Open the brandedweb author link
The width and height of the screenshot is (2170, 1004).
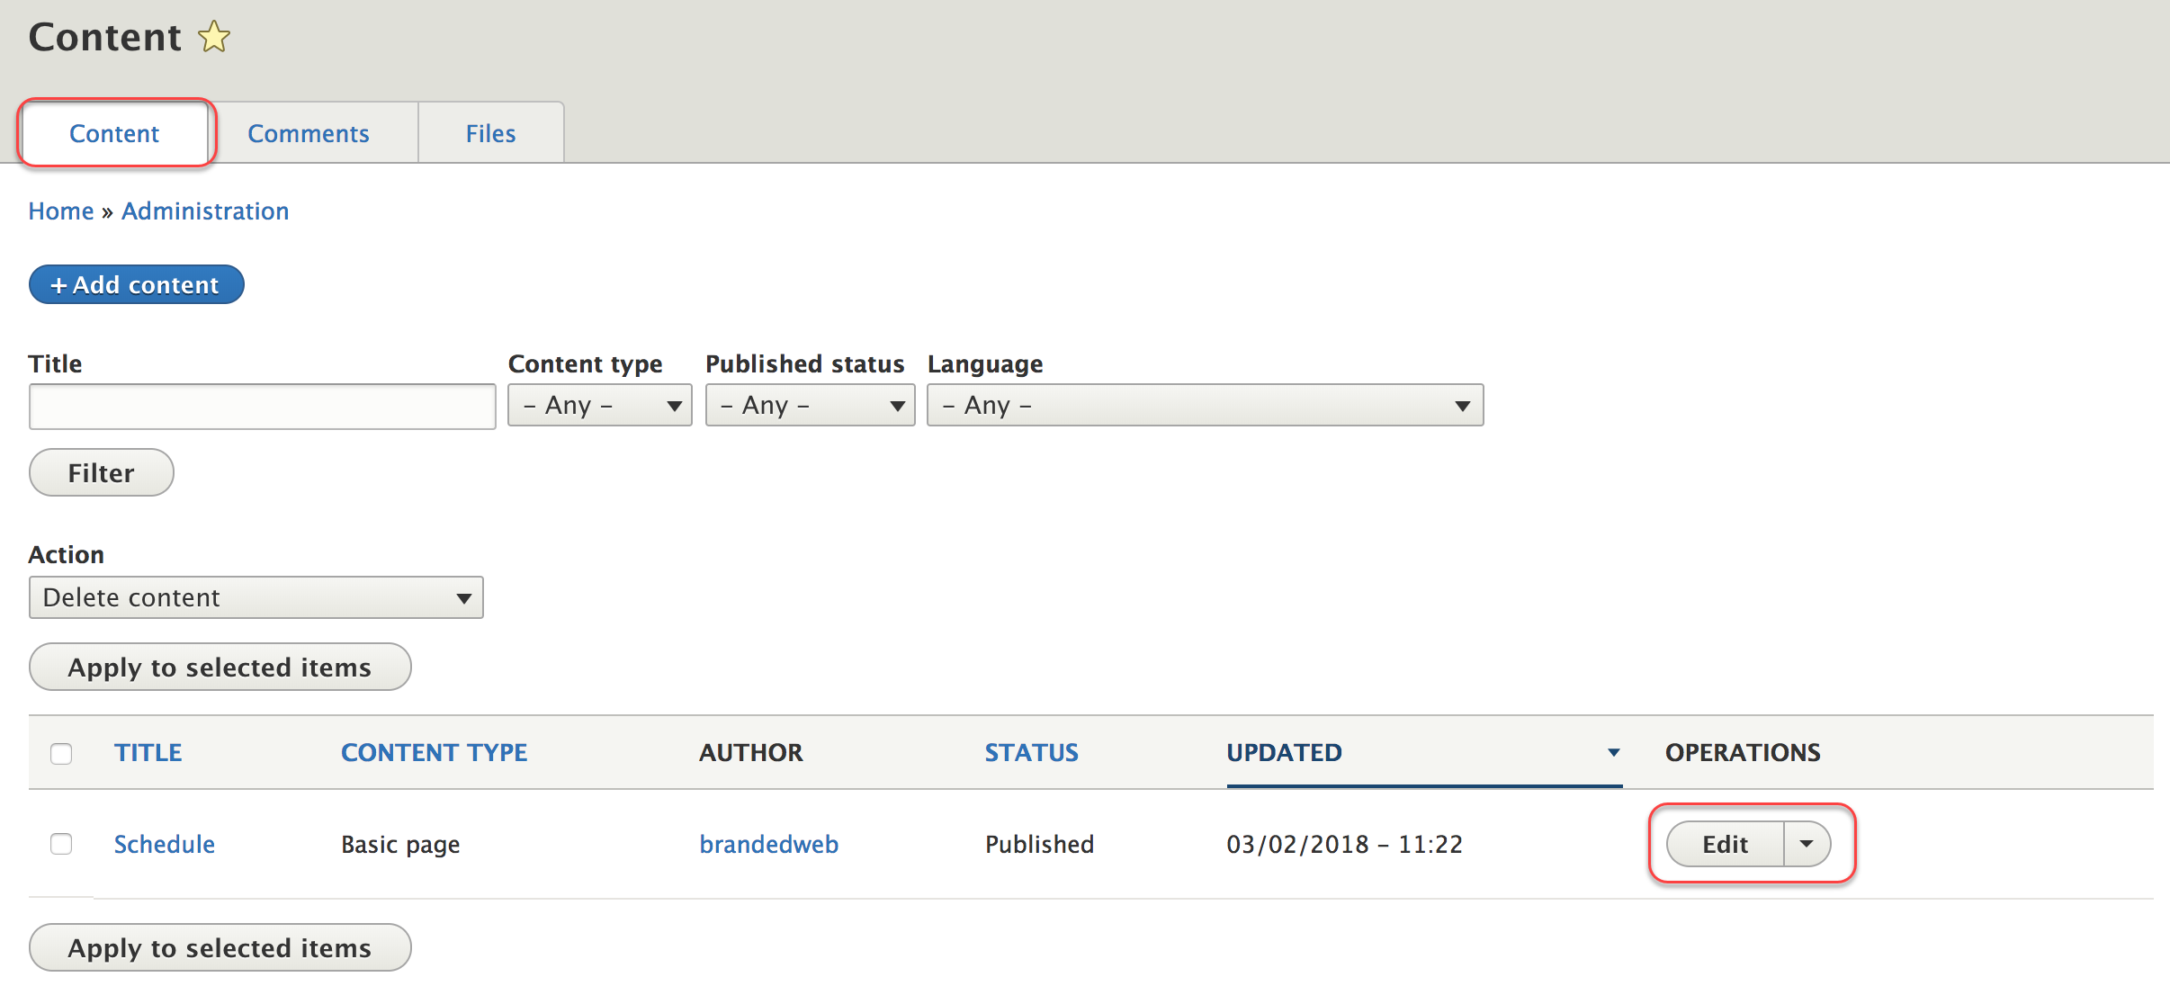(768, 844)
